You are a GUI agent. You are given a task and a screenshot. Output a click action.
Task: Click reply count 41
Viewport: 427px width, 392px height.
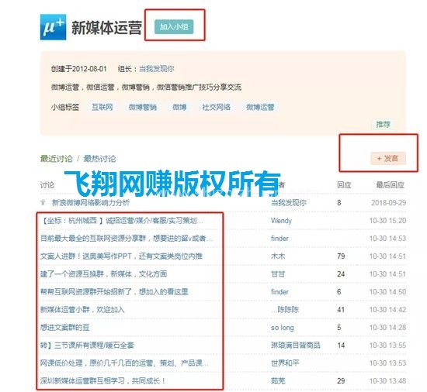coord(341,310)
